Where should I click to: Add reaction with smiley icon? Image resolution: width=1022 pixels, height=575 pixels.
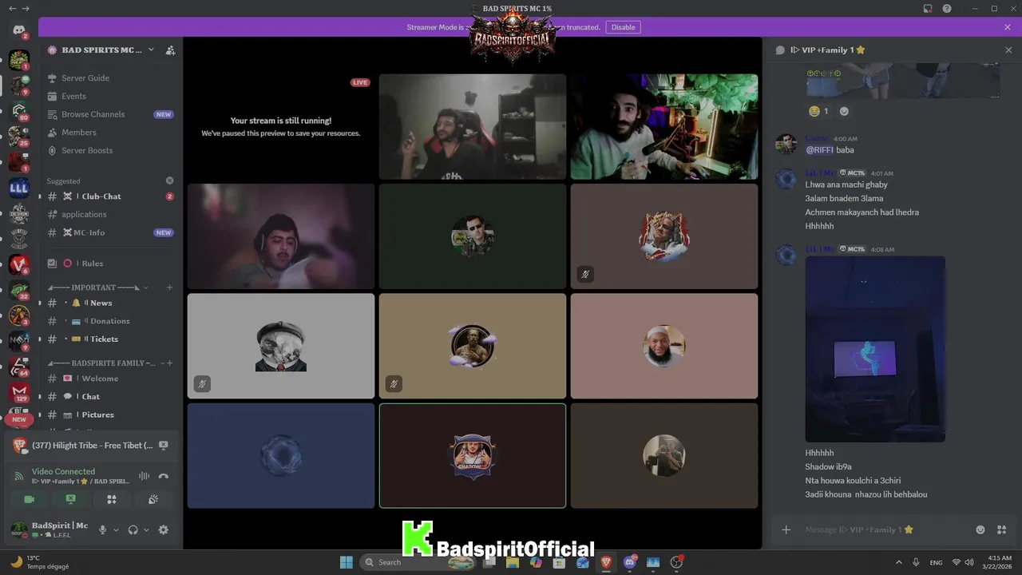tap(844, 111)
